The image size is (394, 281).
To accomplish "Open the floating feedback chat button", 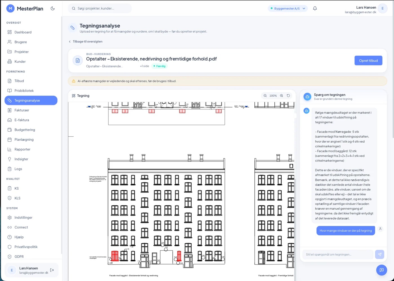I will (x=382, y=270).
